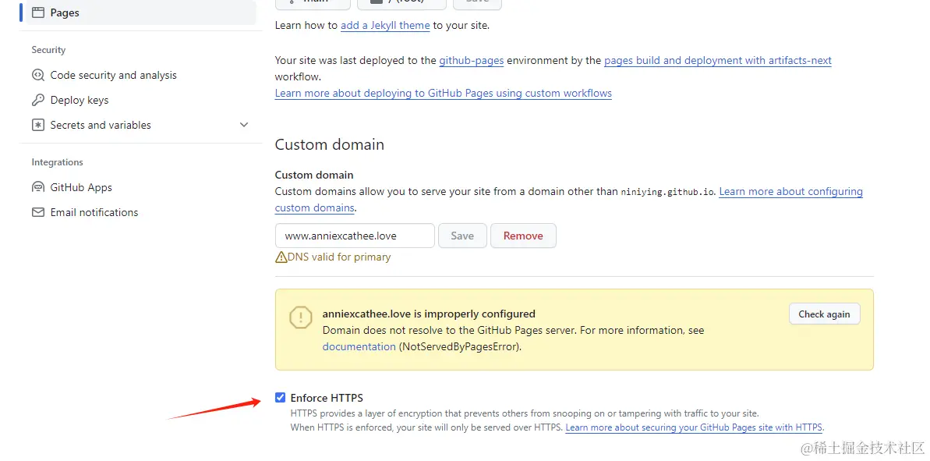930x461 pixels.
Task: Click the GitHub Apps hubot icon
Action: (38, 187)
